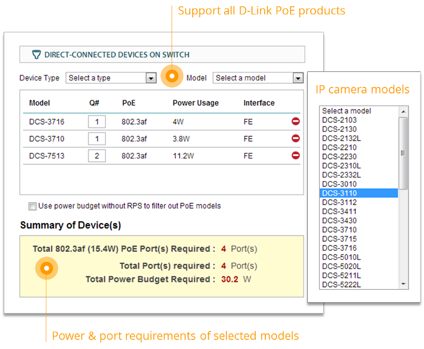Click the model list scroll down arrow
Image resolution: width=424 pixels, height=349 pixels.
pos(403,284)
